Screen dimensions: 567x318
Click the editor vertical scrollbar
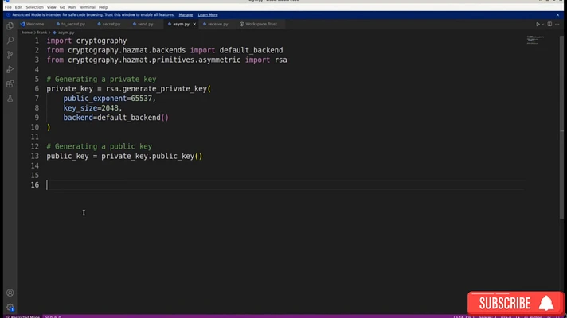tap(561, 126)
